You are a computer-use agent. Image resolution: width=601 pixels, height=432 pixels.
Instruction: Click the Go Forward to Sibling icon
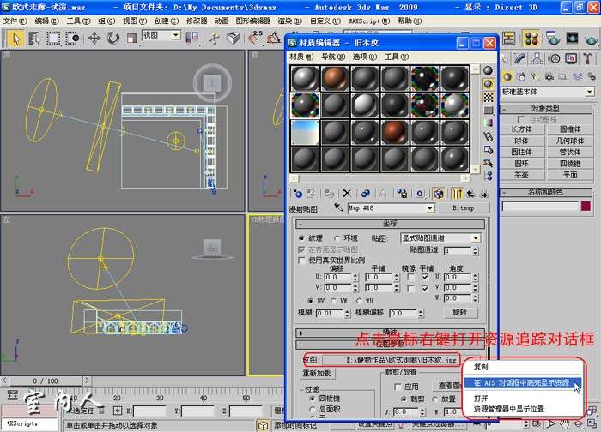click(x=484, y=193)
